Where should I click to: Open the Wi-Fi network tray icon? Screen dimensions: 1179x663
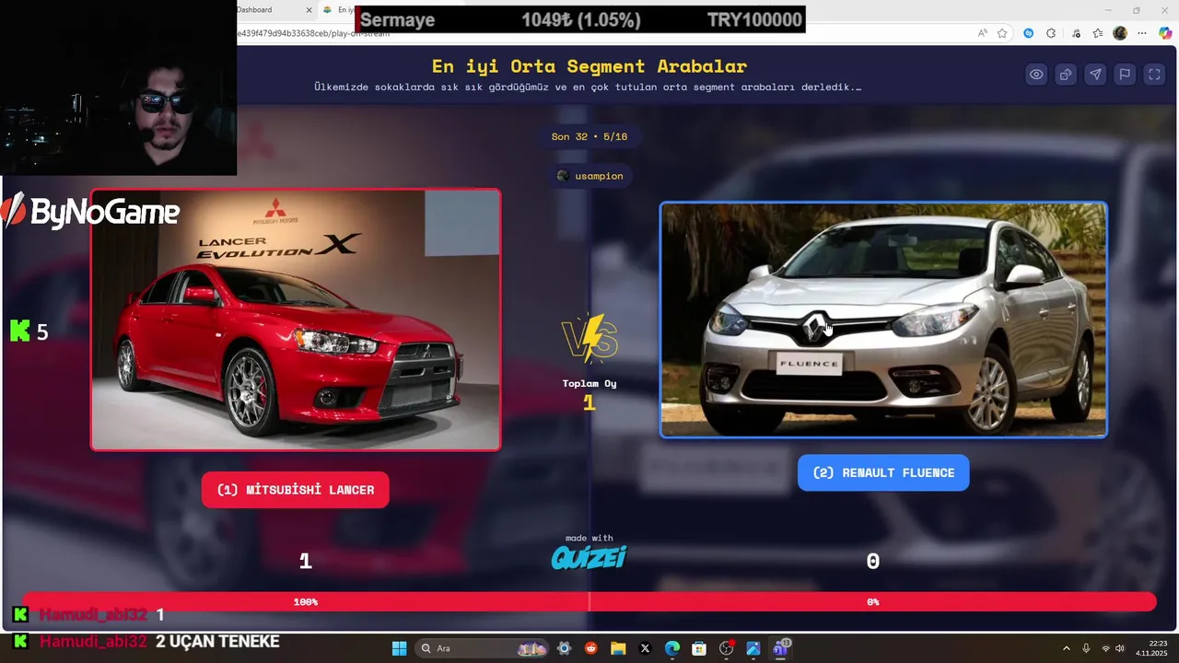(x=1105, y=648)
